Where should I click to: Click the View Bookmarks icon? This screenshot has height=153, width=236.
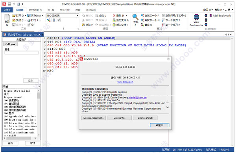(196, 17)
